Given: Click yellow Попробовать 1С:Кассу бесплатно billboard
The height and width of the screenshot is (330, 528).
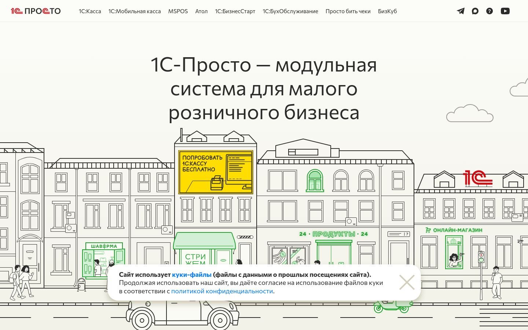Looking at the screenshot, I should [x=216, y=172].
